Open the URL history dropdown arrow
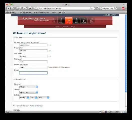The width and height of the screenshot is (132, 120). pos(93,8)
